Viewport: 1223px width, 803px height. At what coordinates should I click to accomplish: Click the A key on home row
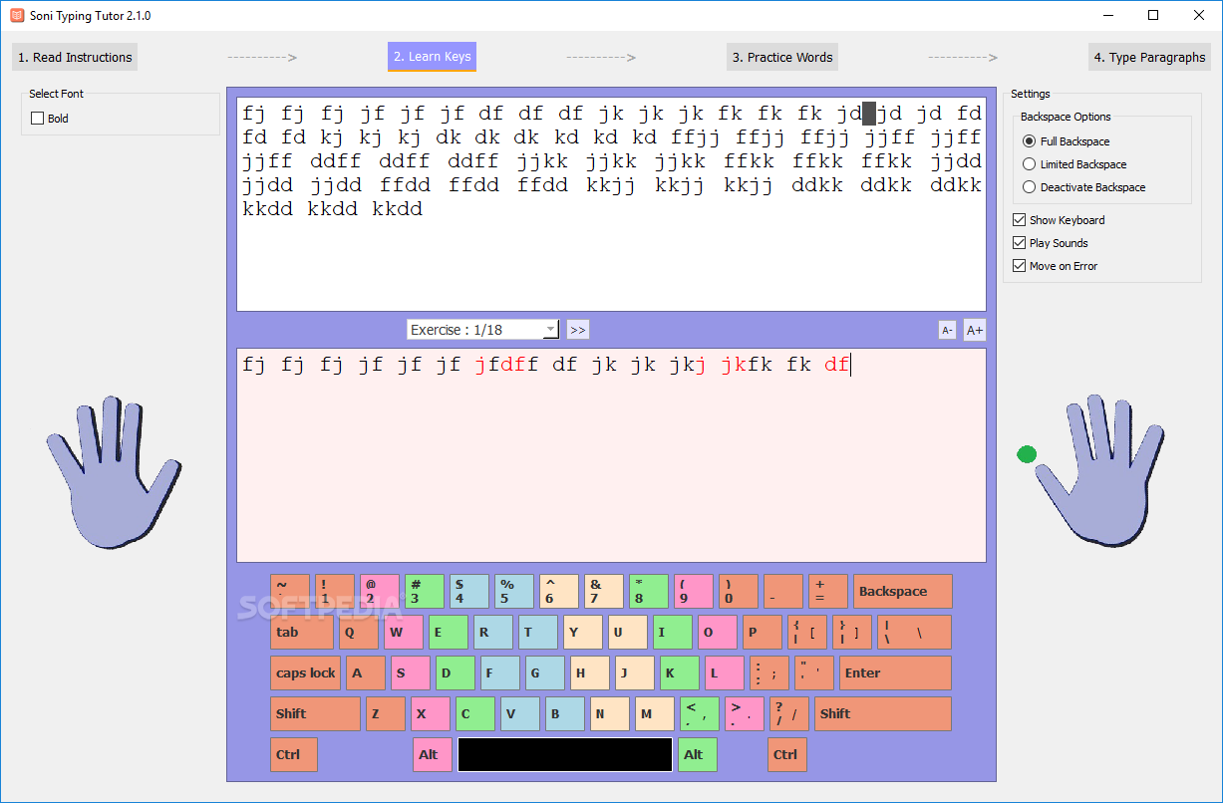[x=366, y=672]
